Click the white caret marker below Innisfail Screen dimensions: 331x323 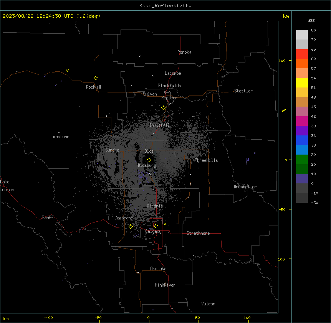154,134
